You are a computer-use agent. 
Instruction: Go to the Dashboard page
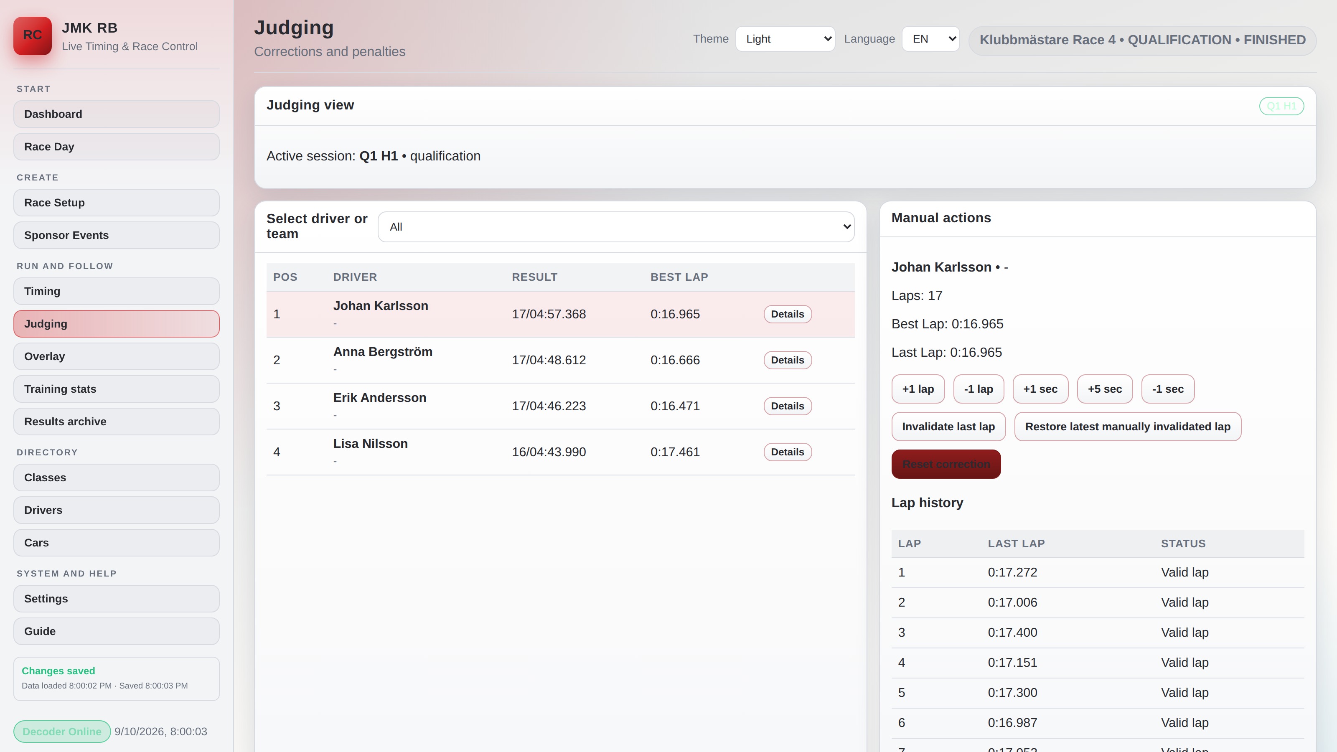coord(116,114)
